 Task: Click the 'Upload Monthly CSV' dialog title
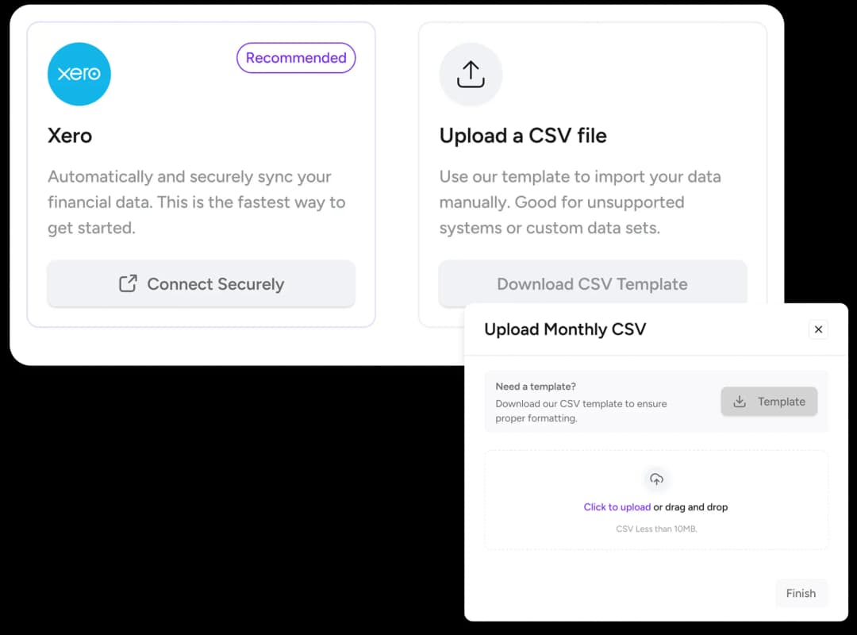[565, 329]
